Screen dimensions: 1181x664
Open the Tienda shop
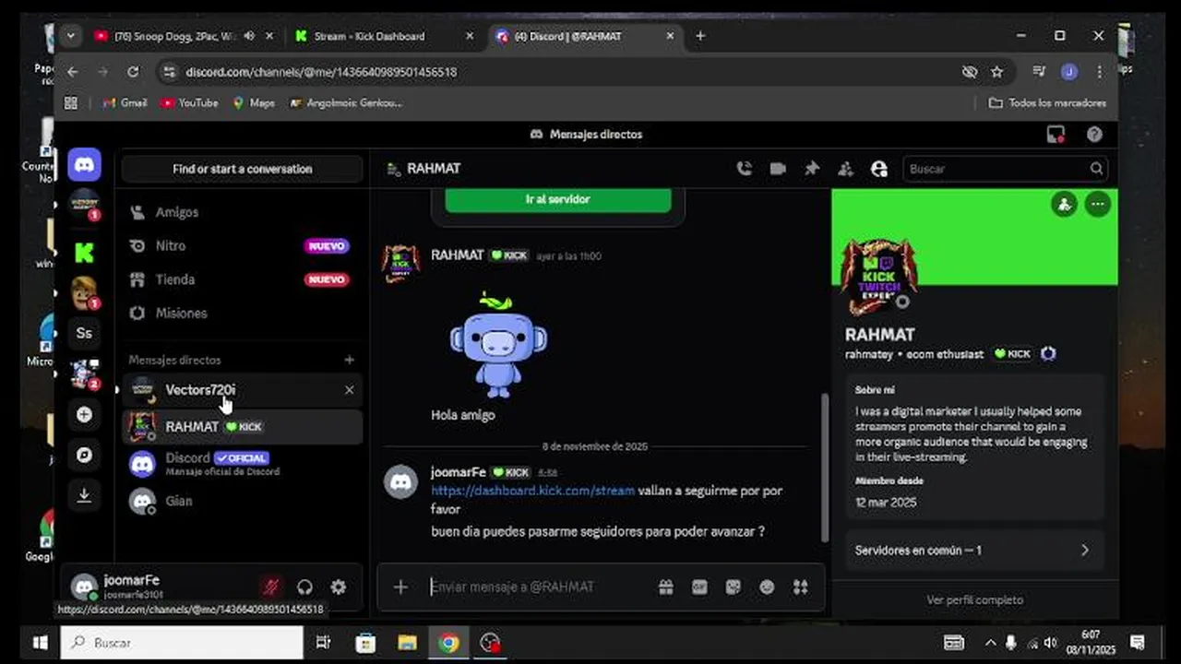point(242,279)
